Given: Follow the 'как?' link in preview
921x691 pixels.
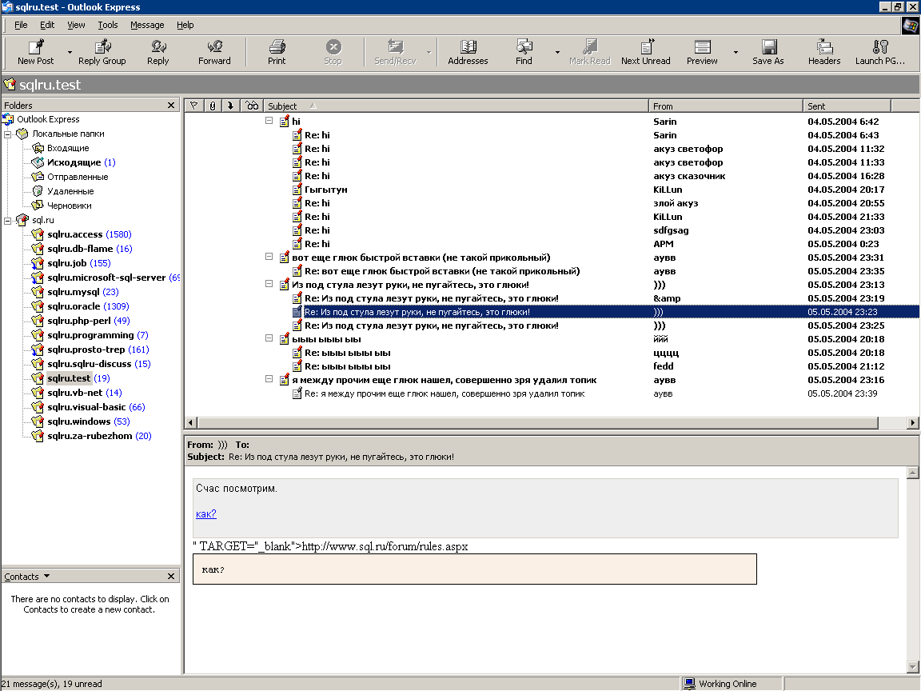Looking at the screenshot, I should [205, 514].
